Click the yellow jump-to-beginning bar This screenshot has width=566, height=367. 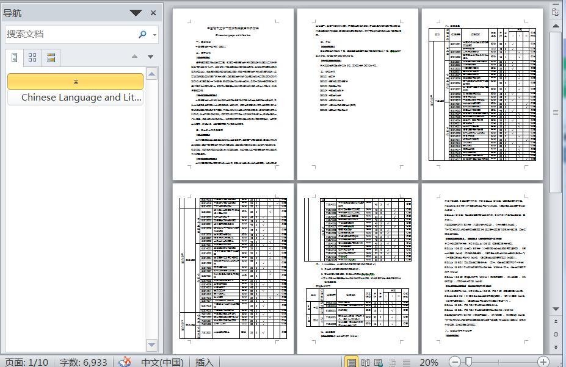[x=76, y=82]
